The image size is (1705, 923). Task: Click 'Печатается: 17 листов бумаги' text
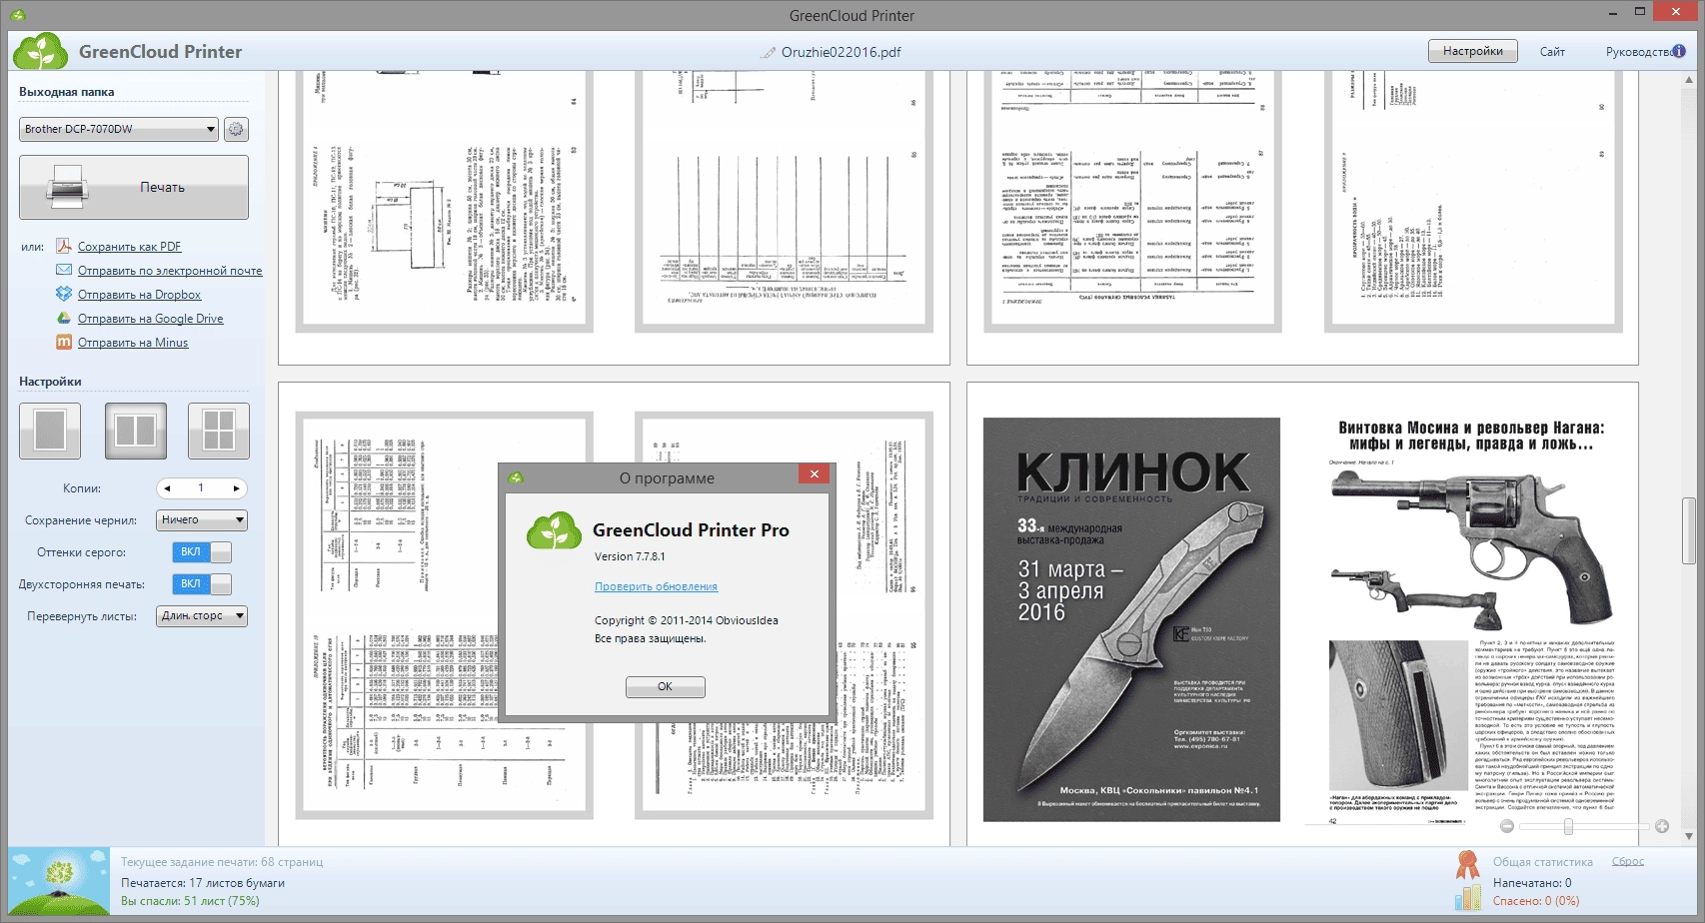click(x=203, y=883)
